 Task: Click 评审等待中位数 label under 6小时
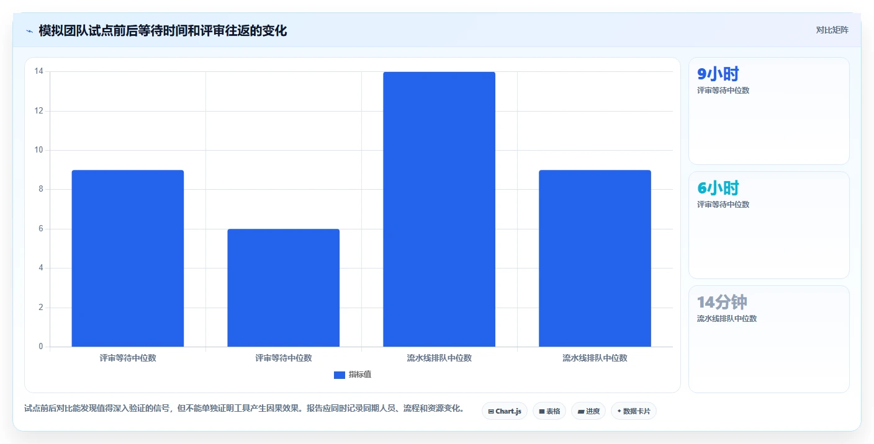click(723, 205)
